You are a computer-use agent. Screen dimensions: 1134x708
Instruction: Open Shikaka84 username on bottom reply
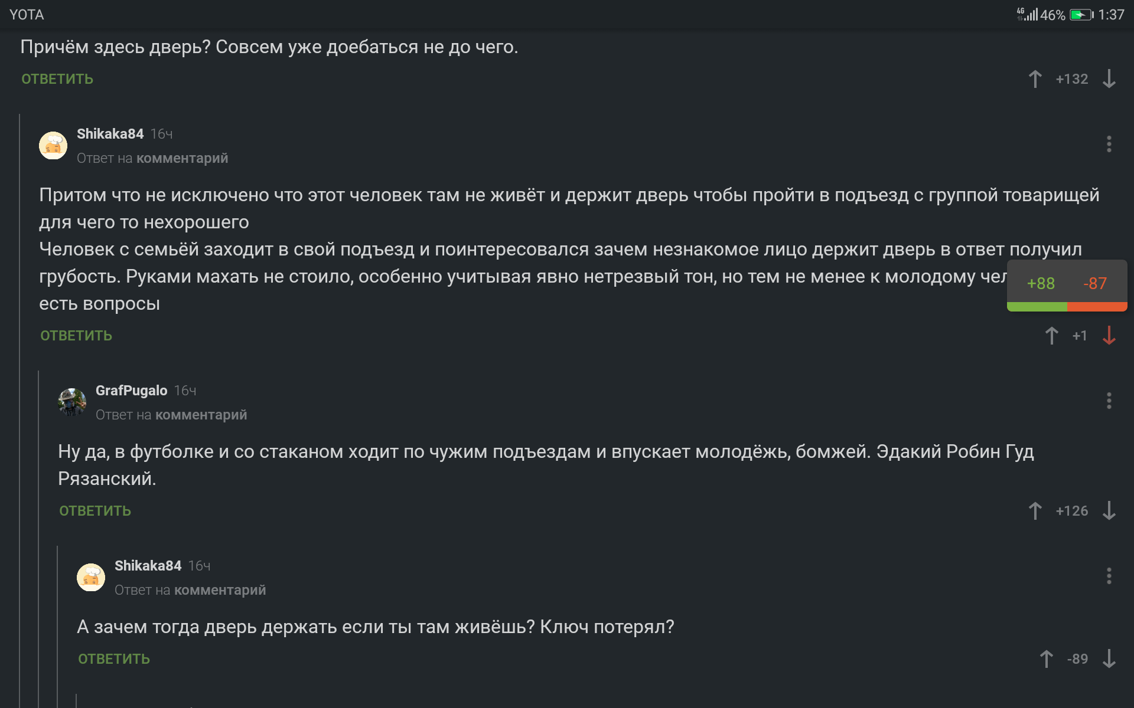click(x=148, y=566)
